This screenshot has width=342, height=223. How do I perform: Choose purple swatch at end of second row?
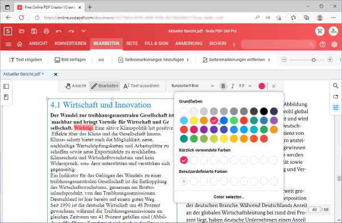[x=274, y=121]
